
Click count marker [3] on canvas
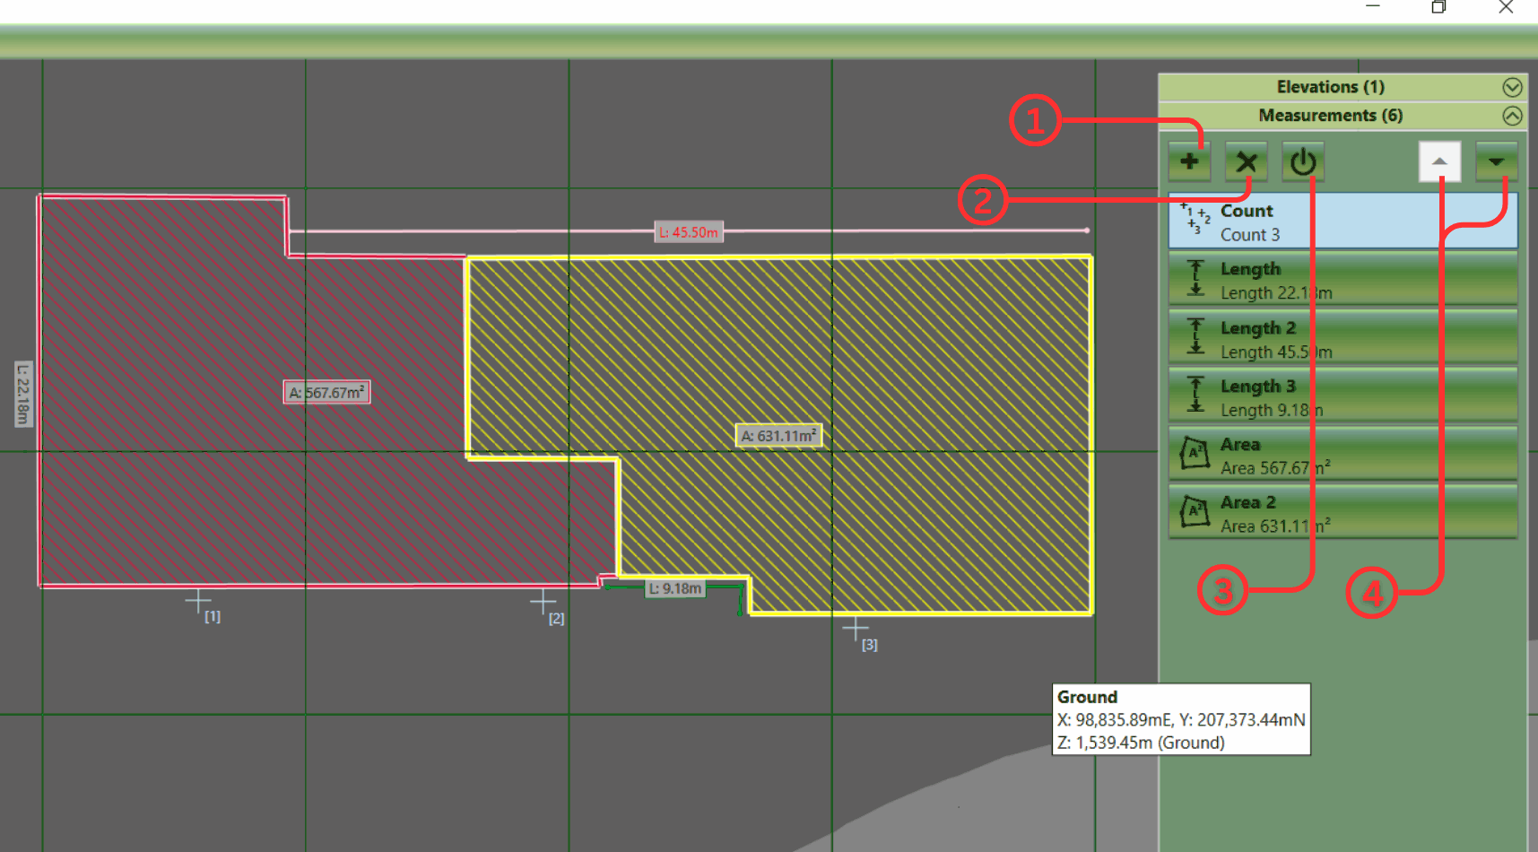point(856,629)
